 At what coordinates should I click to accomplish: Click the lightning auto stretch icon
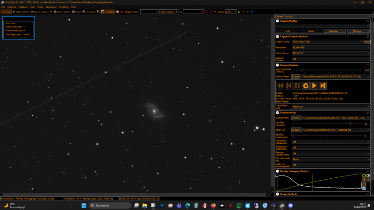click(x=364, y=180)
